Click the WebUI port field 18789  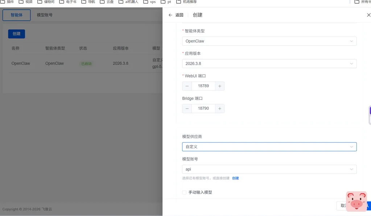point(203,86)
